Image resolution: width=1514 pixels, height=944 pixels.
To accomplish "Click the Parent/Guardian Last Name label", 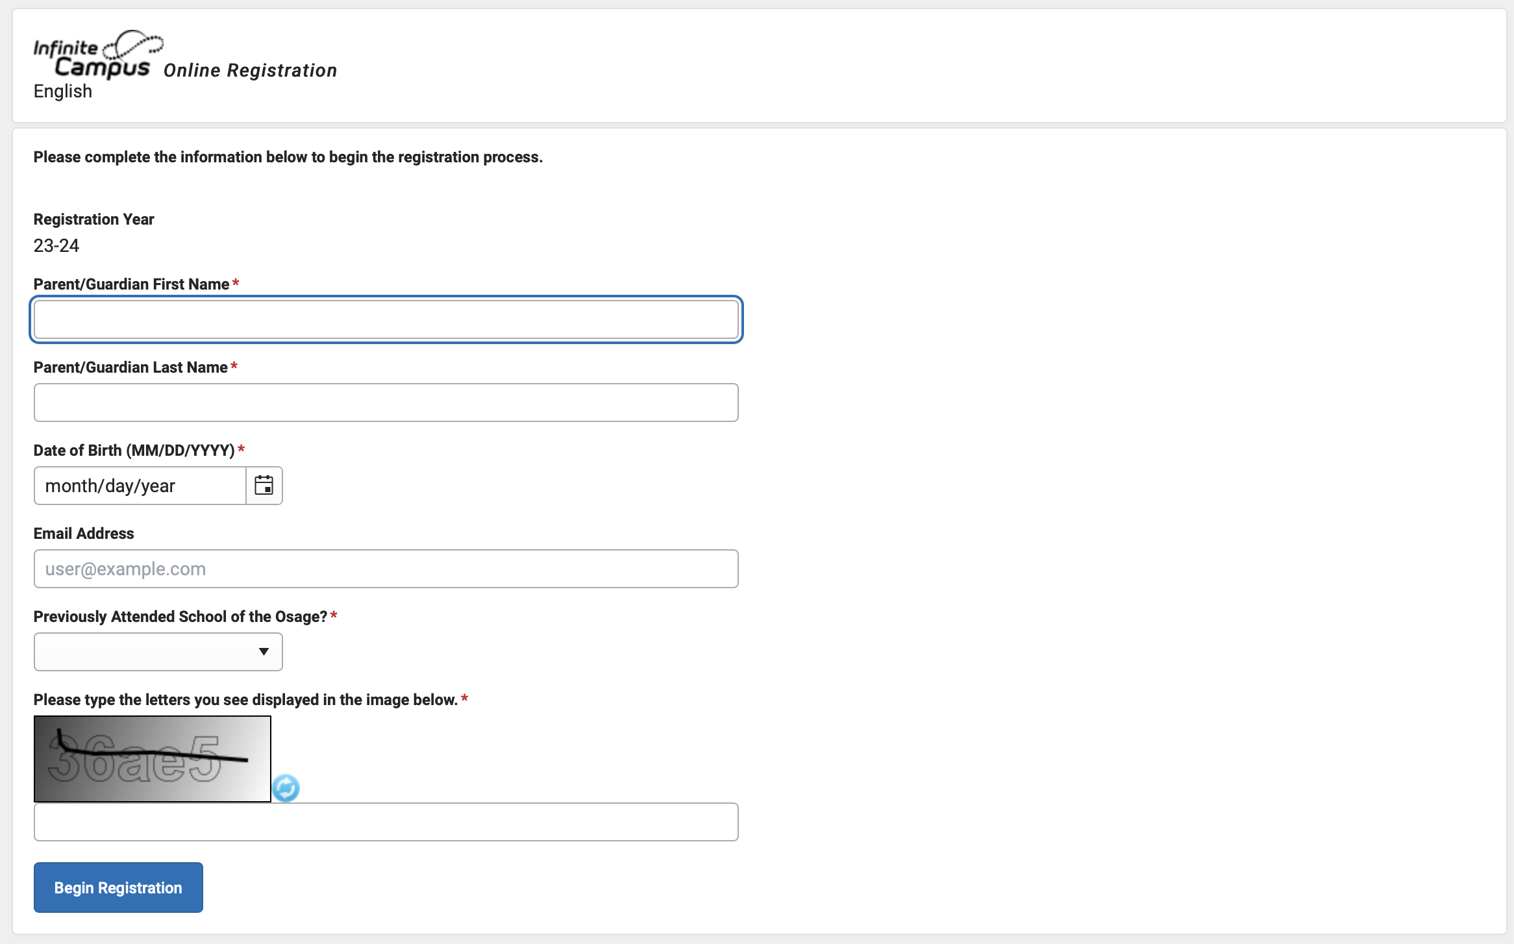I will coord(130,367).
